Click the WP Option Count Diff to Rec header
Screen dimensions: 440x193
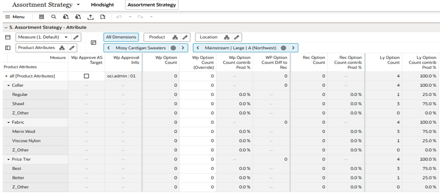tap(272, 63)
